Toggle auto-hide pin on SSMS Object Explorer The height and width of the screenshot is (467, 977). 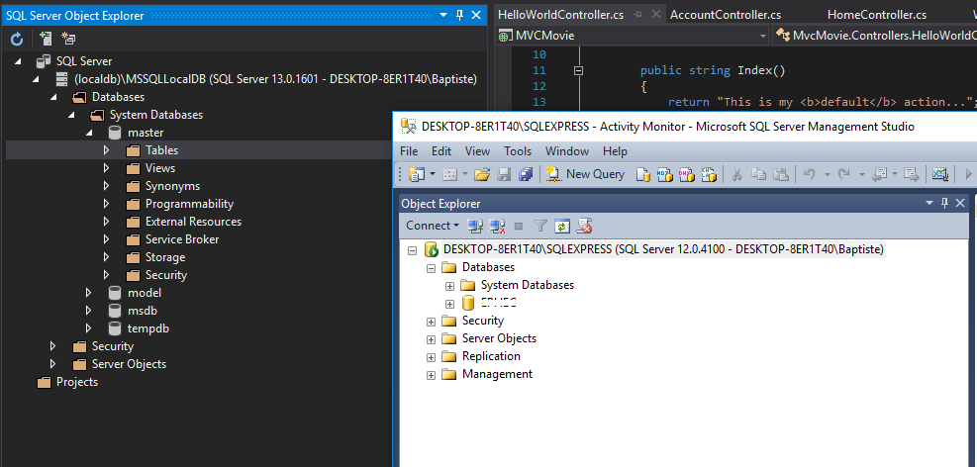point(944,203)
